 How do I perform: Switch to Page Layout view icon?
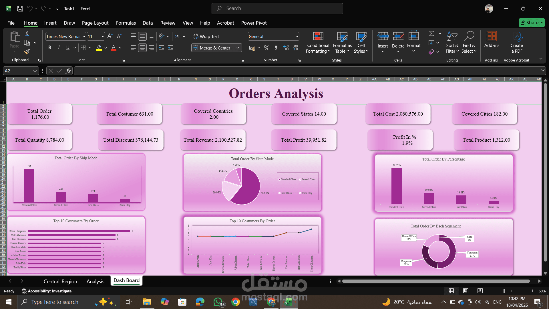[466, 291]
